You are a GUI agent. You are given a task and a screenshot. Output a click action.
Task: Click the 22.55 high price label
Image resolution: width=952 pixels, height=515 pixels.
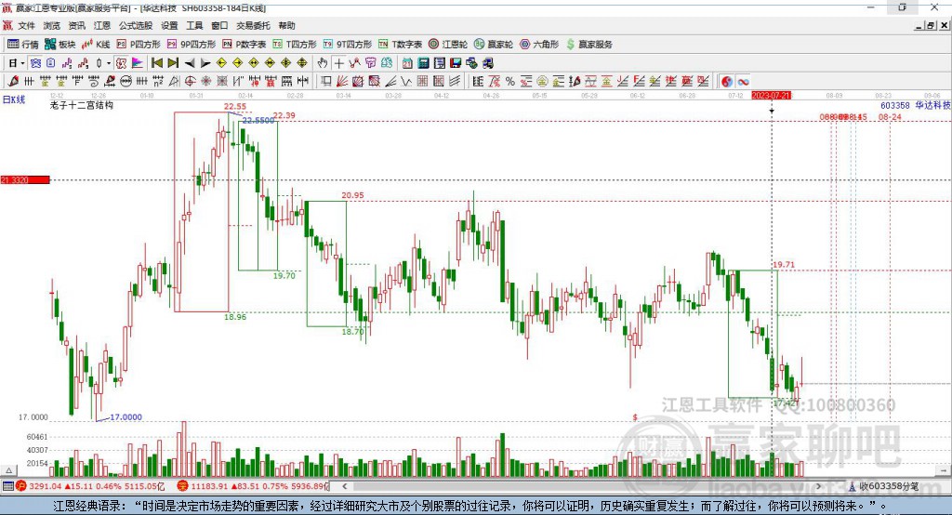click(x=235, y=106)
